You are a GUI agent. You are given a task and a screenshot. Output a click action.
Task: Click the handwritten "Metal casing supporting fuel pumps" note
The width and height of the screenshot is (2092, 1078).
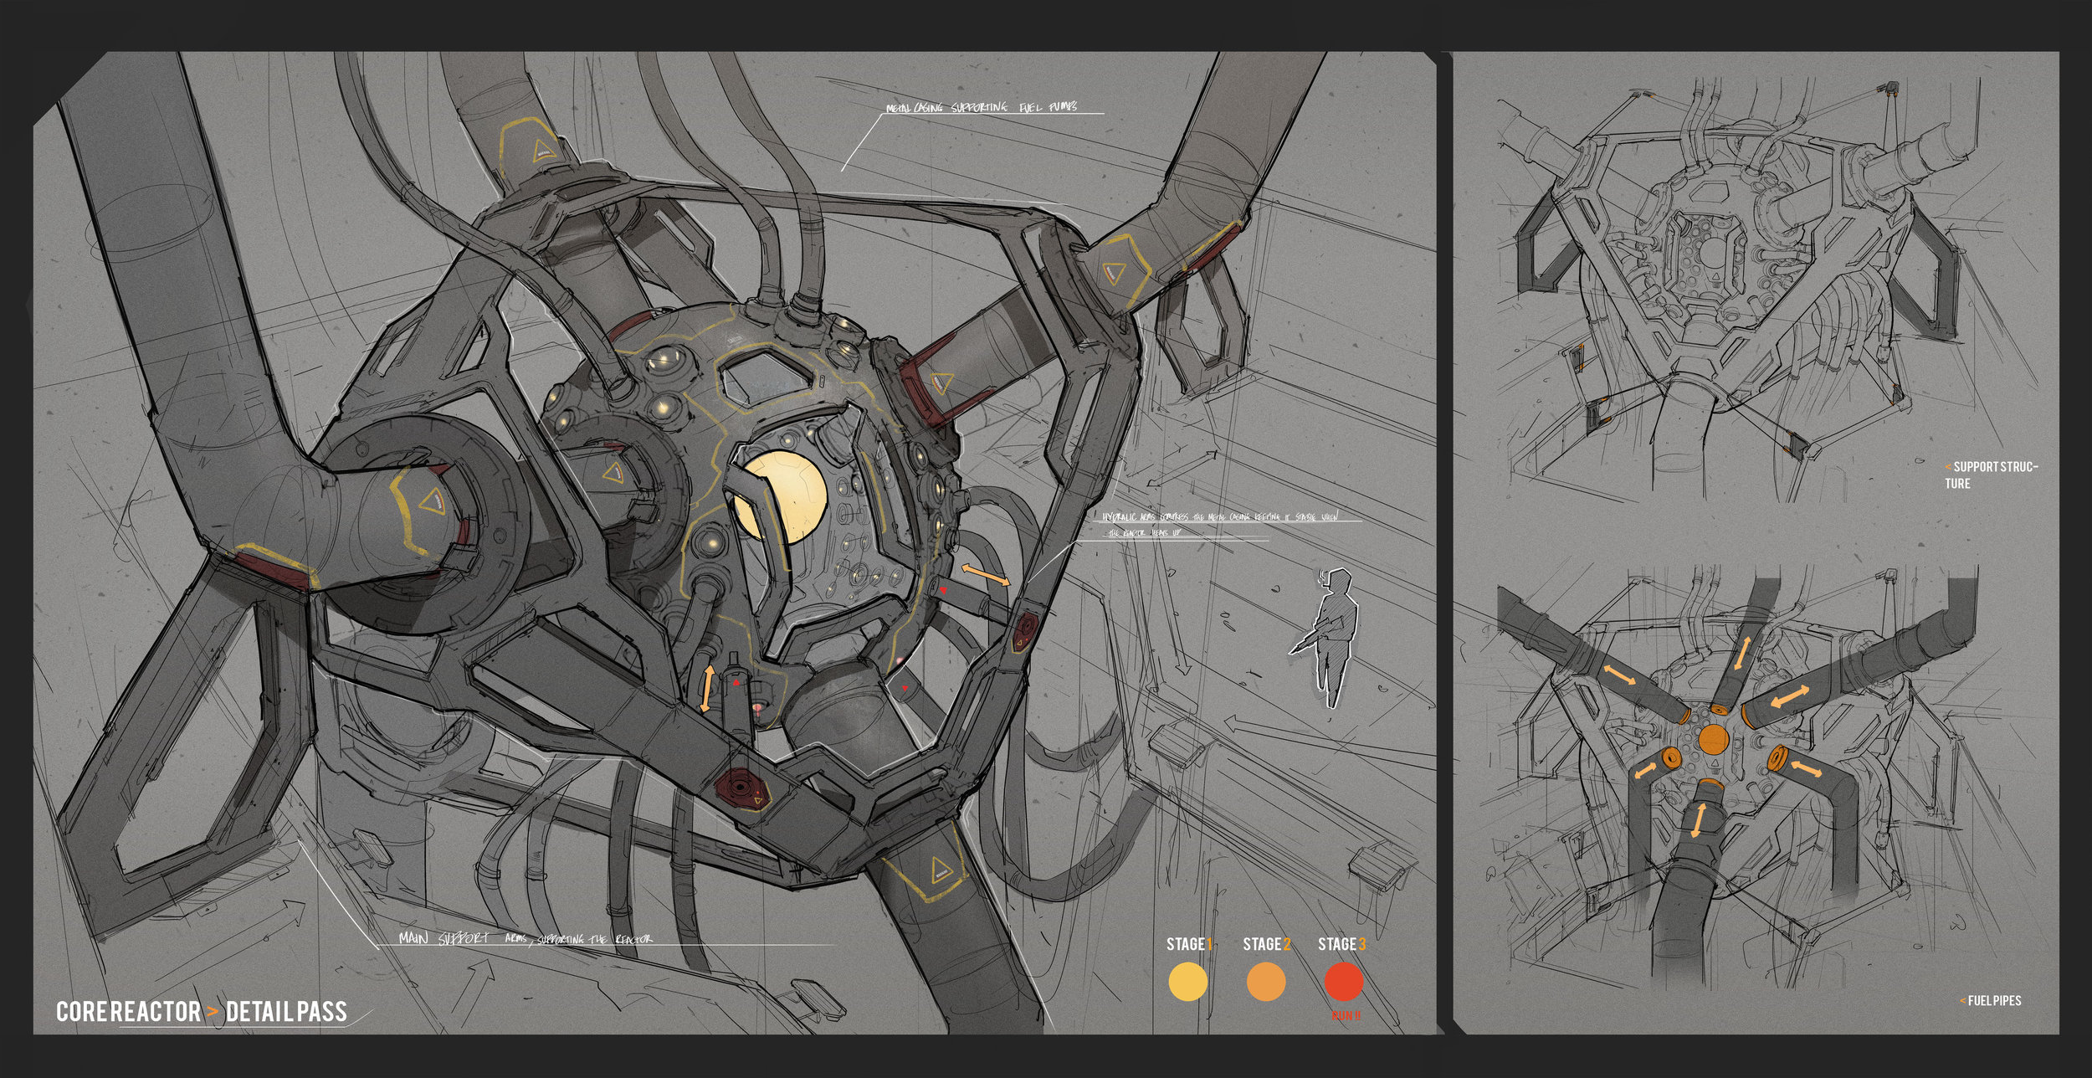pyautogui.click(x=982, y=107)
